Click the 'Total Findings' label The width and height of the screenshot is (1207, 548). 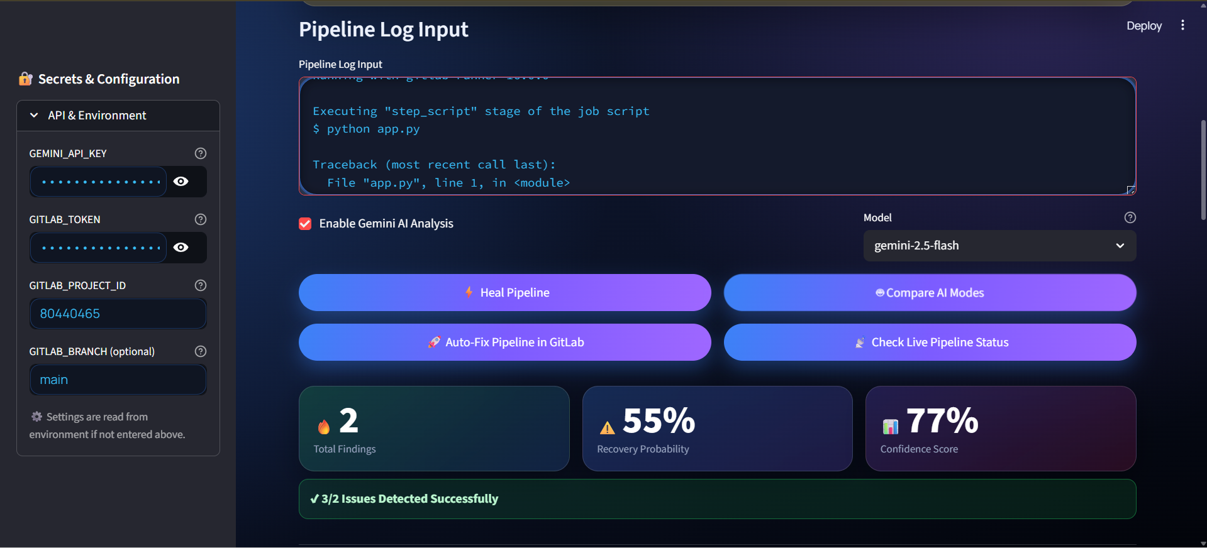(345, 449)
